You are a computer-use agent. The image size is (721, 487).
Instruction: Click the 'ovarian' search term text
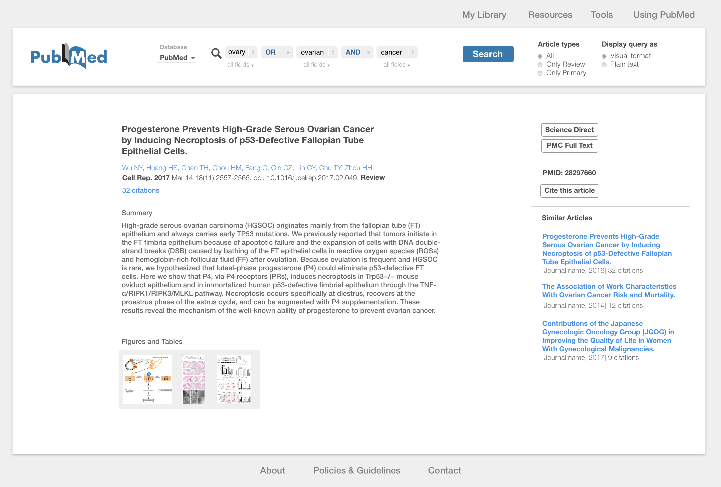(x=312, y=52)
